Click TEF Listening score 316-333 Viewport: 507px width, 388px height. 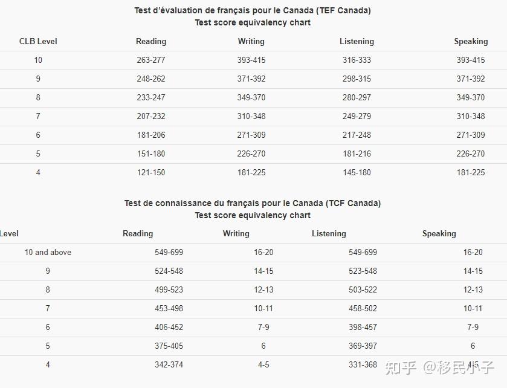(x=357, y=60)
